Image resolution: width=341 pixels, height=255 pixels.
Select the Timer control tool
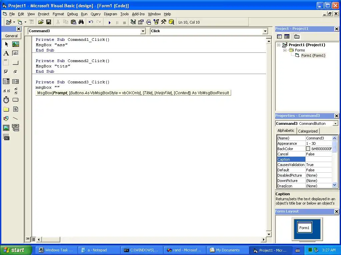(x=6, y=100)
